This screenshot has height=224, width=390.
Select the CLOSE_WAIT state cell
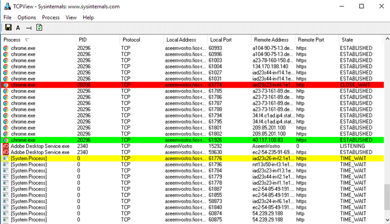(355, 85)
